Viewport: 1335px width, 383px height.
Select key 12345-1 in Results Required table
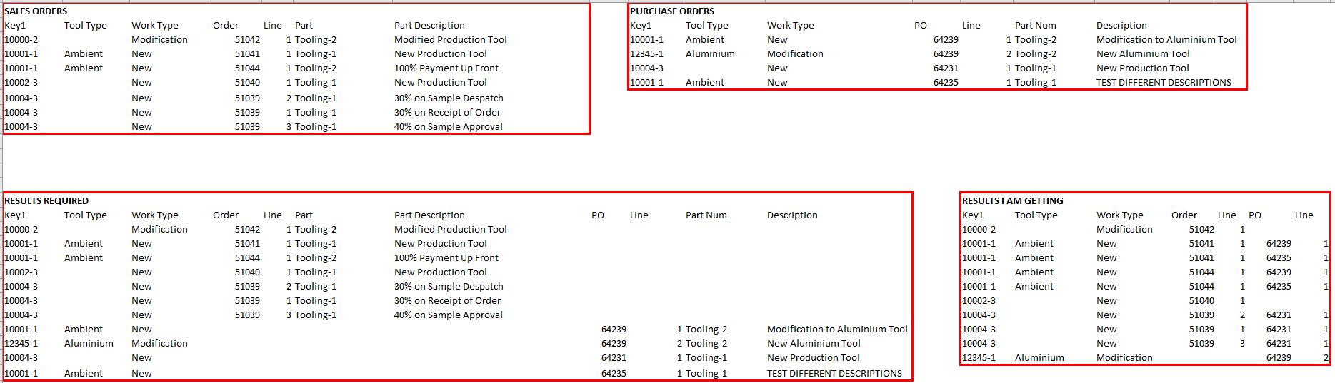tap(21, 344)
